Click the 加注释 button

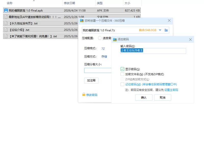tap(91, 80)
